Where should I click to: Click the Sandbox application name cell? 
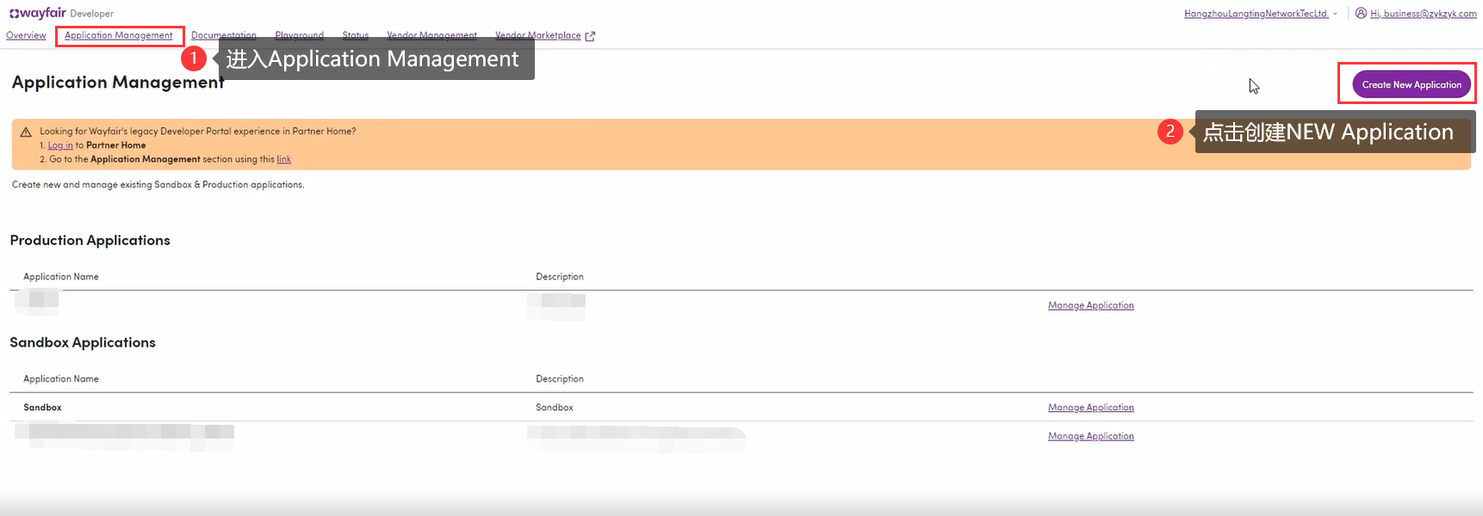(42, 408)
